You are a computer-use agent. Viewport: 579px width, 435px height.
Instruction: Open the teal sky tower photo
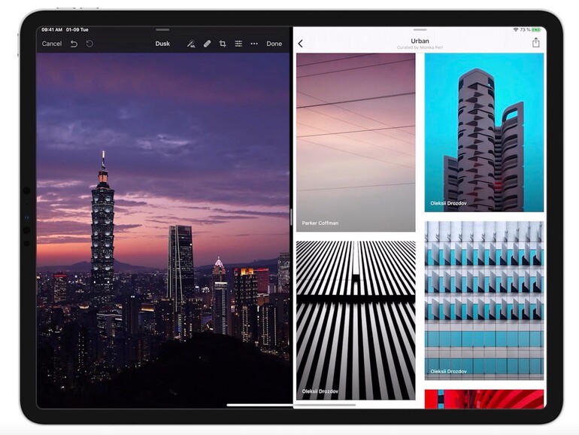484,132
